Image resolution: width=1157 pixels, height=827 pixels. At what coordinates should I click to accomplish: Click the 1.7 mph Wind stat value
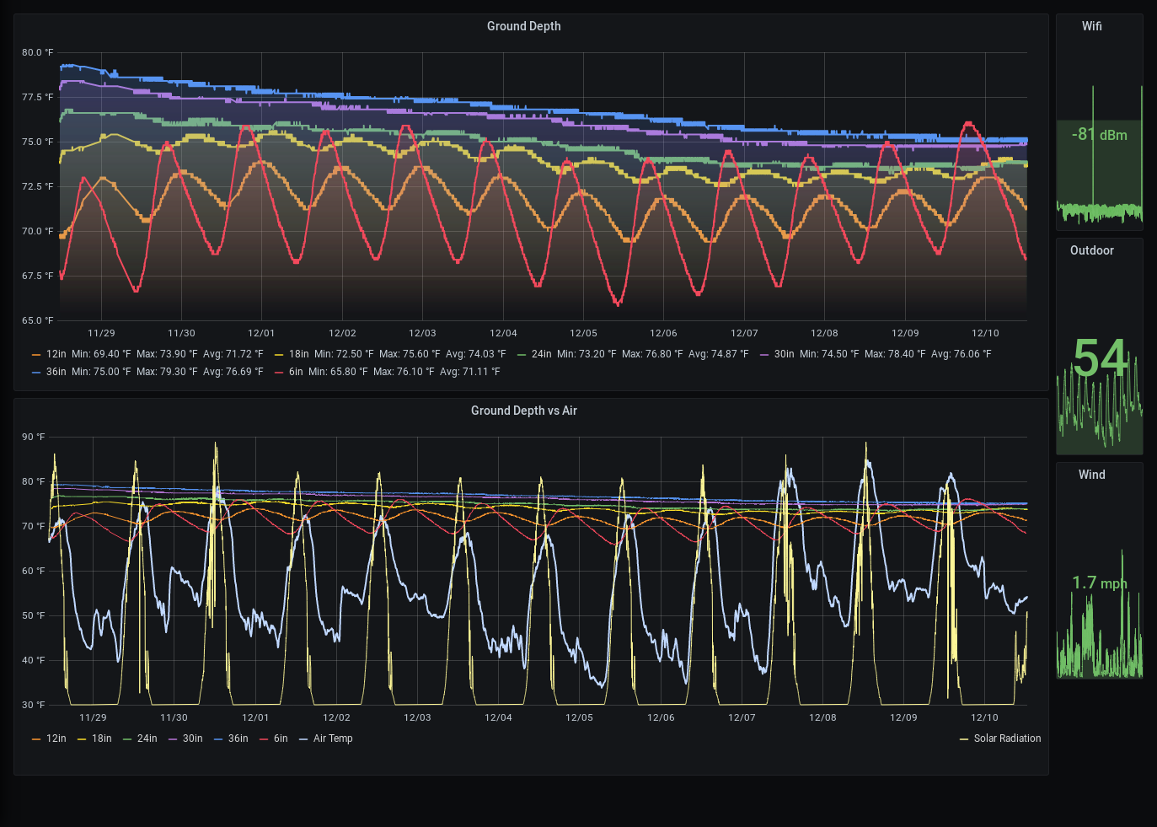tap(1099, 583)
